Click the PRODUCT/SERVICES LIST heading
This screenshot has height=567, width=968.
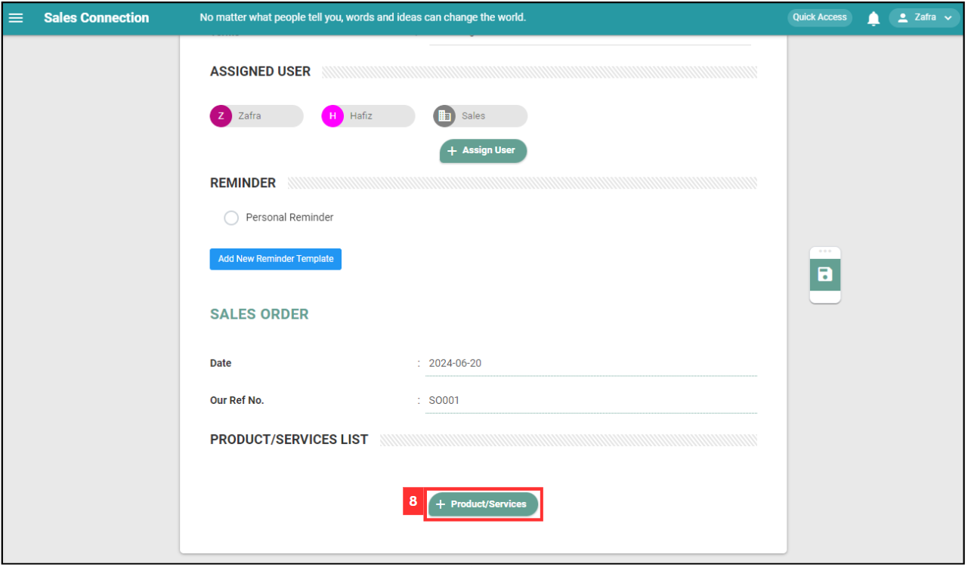(289, 439)
